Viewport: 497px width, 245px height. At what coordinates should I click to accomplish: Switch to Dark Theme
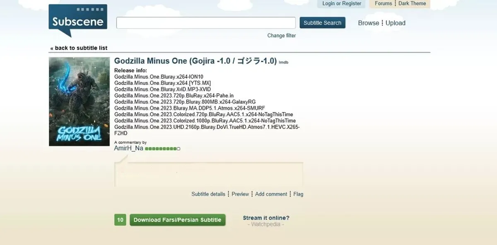point(412,3)
